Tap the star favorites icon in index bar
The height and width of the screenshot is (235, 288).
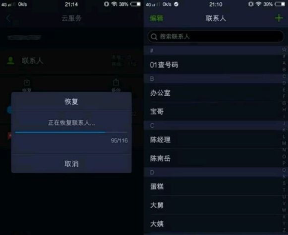(x=284, y=49)
